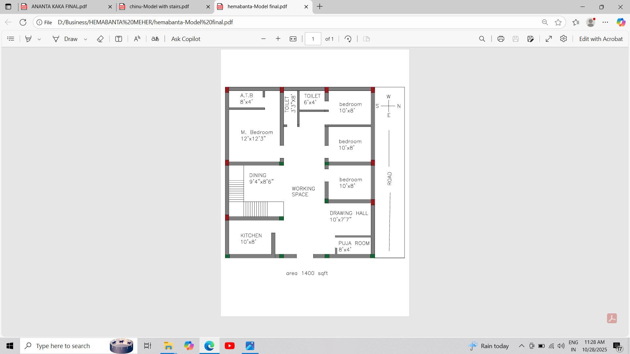Open Find in PDF search
The width and height of the screenshot is (630, 354).
pyautogui.click(x=482, y=39)
